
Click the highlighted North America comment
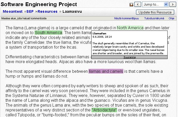click(130, 28)
